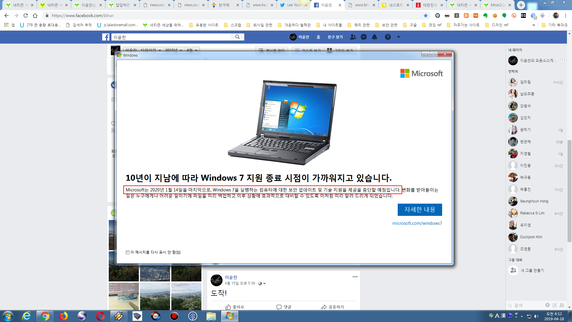Open the 기타 북마크 folder
This screenshot has height=322, width=572.
(x=554, y=25)
